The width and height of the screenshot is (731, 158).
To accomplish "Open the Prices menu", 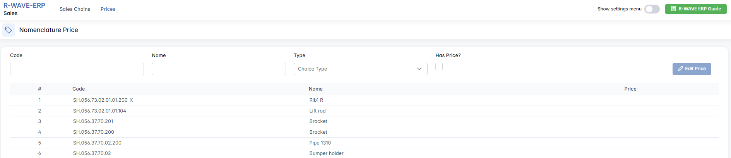I will click(x=108, y=9).
